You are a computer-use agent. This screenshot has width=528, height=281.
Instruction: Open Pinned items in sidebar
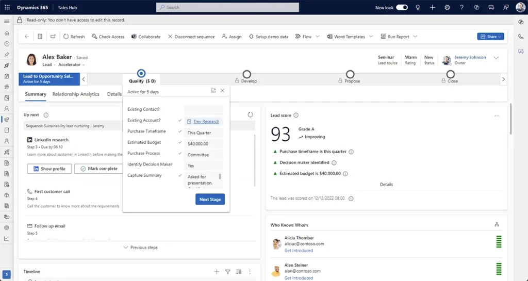tap(7, 55)
